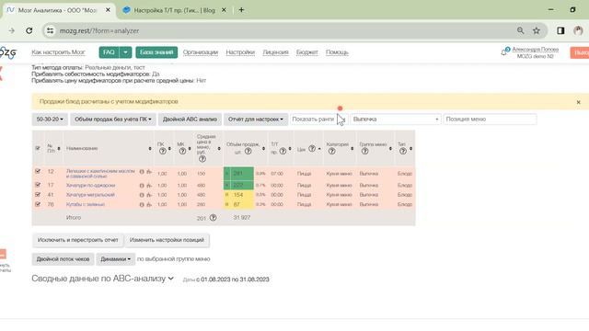
Task: Click structure icon after info icon, row 41
Action: pos(149,195)
